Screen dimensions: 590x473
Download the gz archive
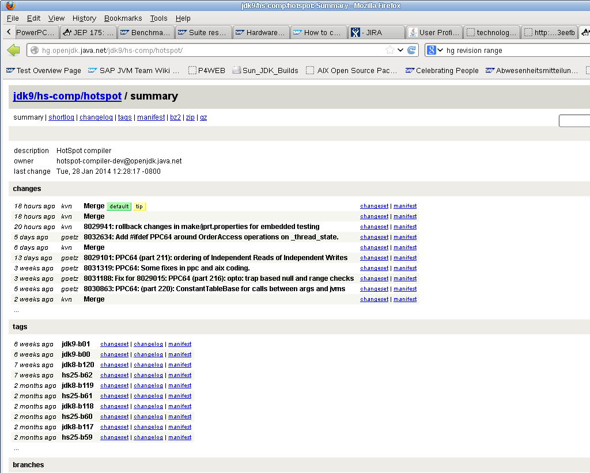pos(203,117)
